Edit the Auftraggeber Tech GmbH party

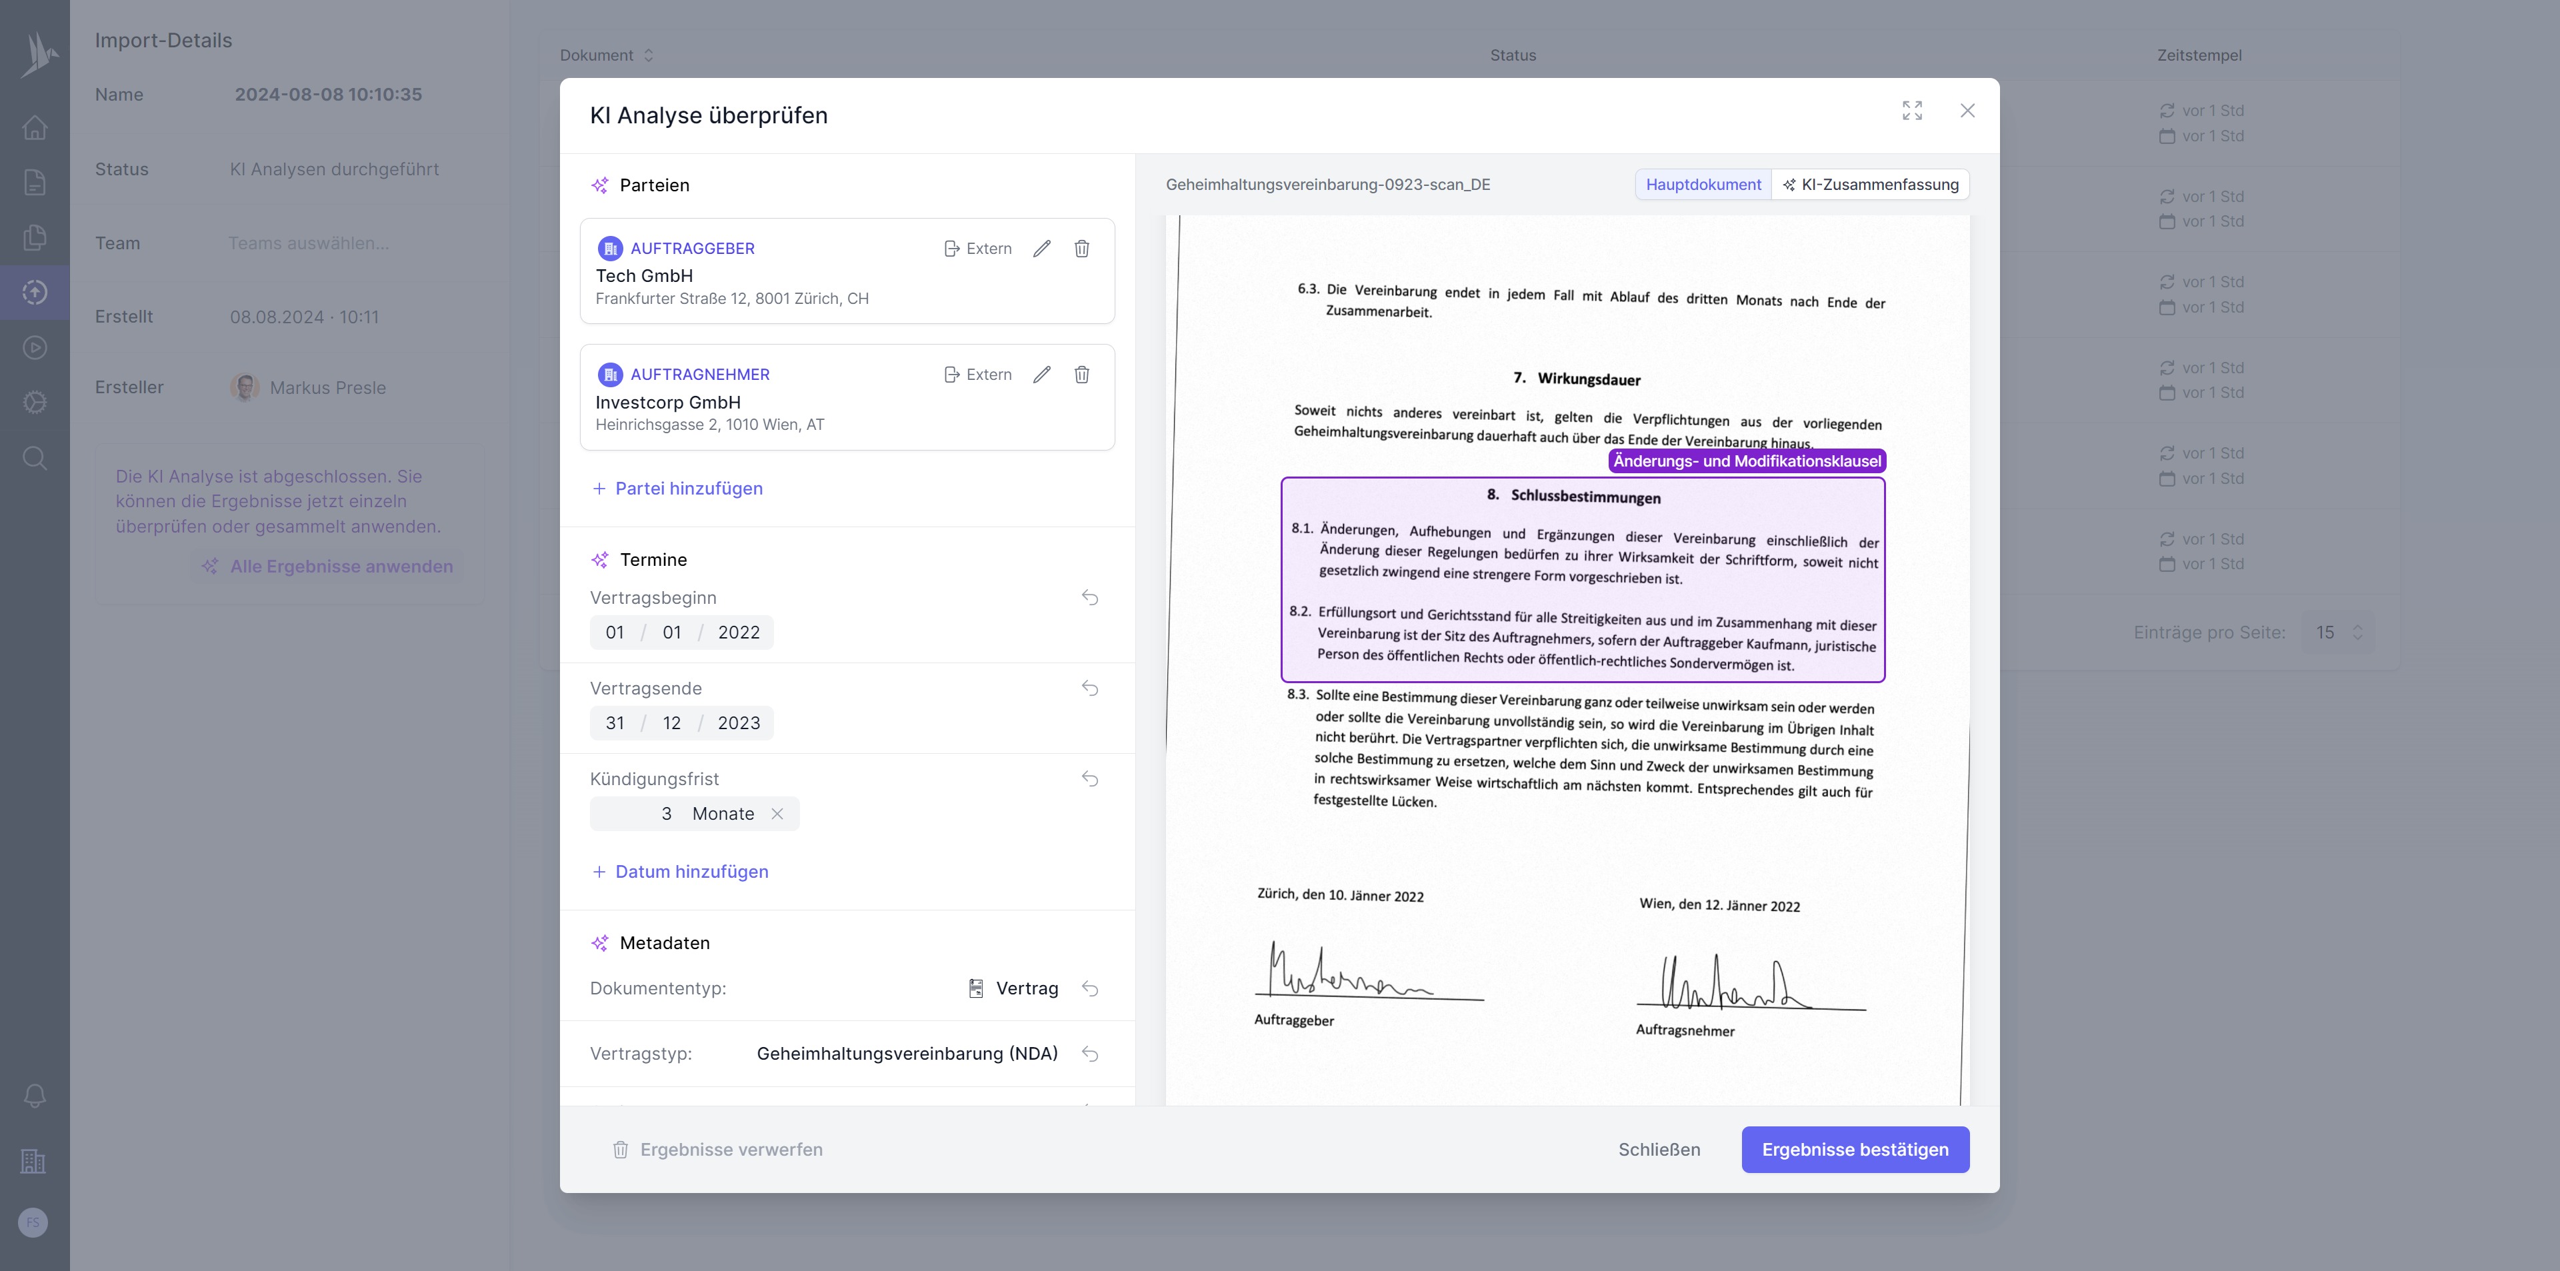coord(1041,249)
